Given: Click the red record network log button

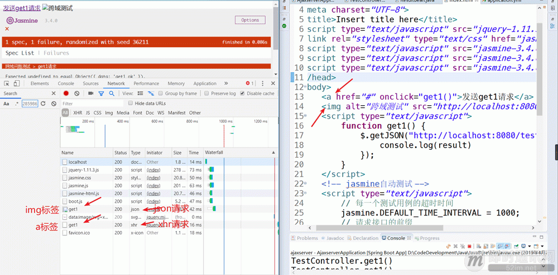Looking at the screenshot, I should tap(66, 94).
